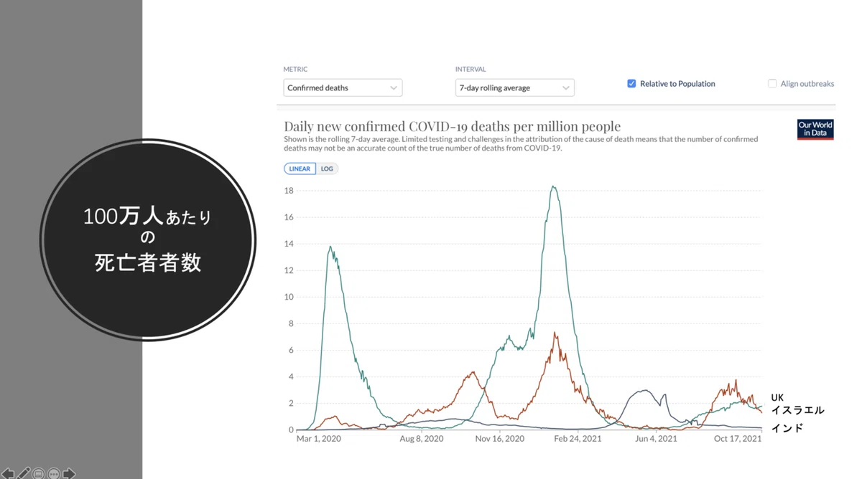862x479 pixels.
Task: Click the UK series label
Action: click(x=777, y=397)
